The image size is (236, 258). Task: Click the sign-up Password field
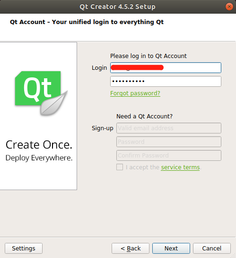click(169, 141)
